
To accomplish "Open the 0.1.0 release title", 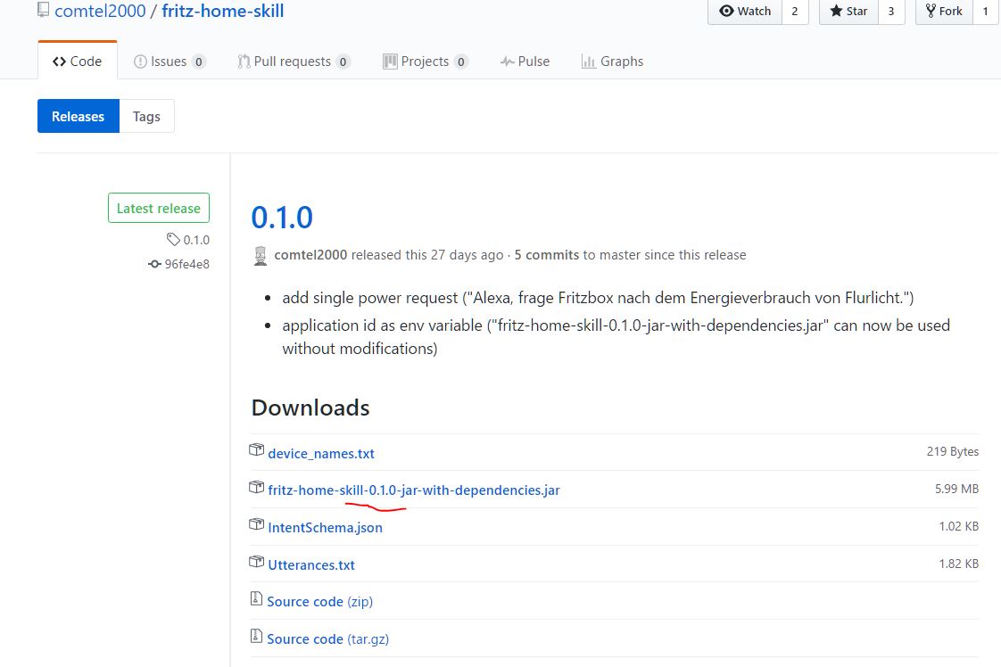I will coord(282,218).
